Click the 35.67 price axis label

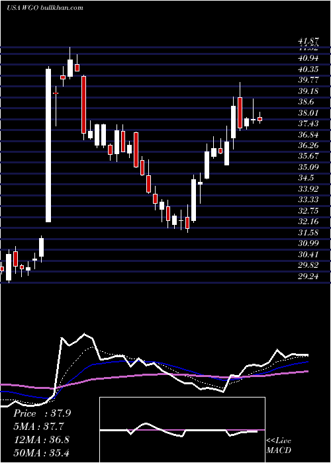(308, 157)
